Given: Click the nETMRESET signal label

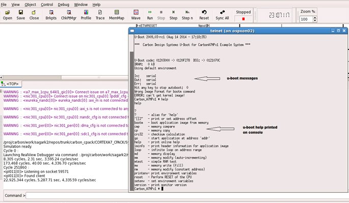Looking at the screenshot, I should [x=148, y=25].
